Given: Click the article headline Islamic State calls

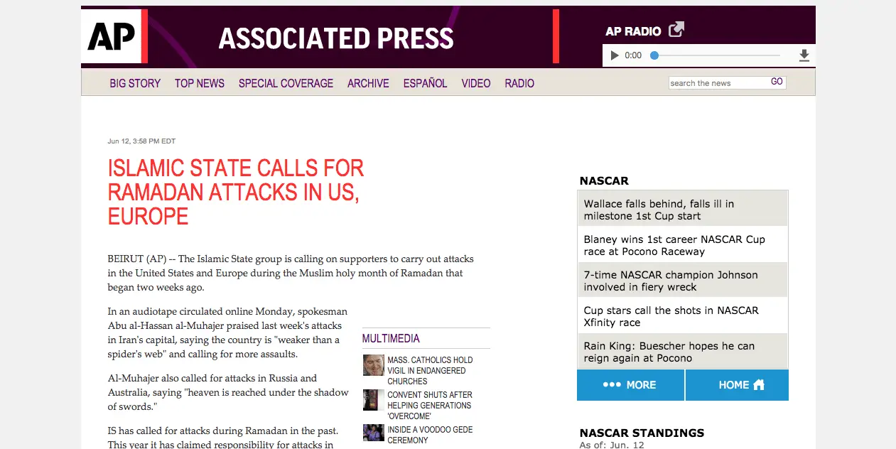Looking at the screenshot, I should point(236,192).
